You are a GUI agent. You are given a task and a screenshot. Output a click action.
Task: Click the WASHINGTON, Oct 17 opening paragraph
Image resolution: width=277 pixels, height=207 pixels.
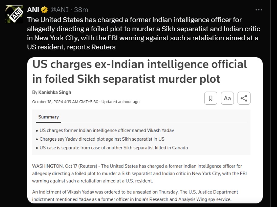137,173
